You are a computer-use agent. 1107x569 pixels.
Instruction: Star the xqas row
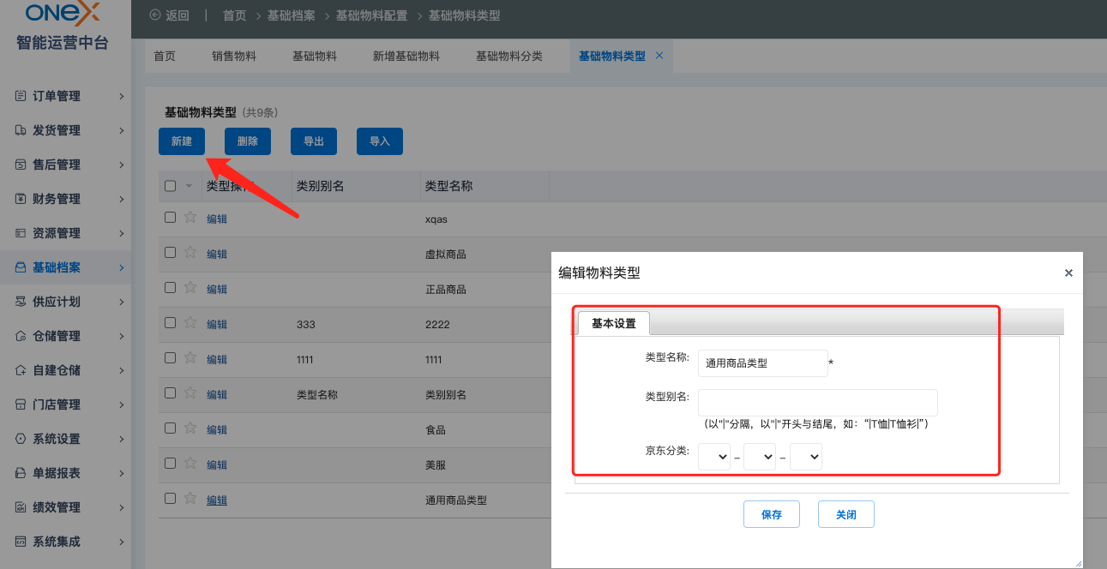[190, 218]
